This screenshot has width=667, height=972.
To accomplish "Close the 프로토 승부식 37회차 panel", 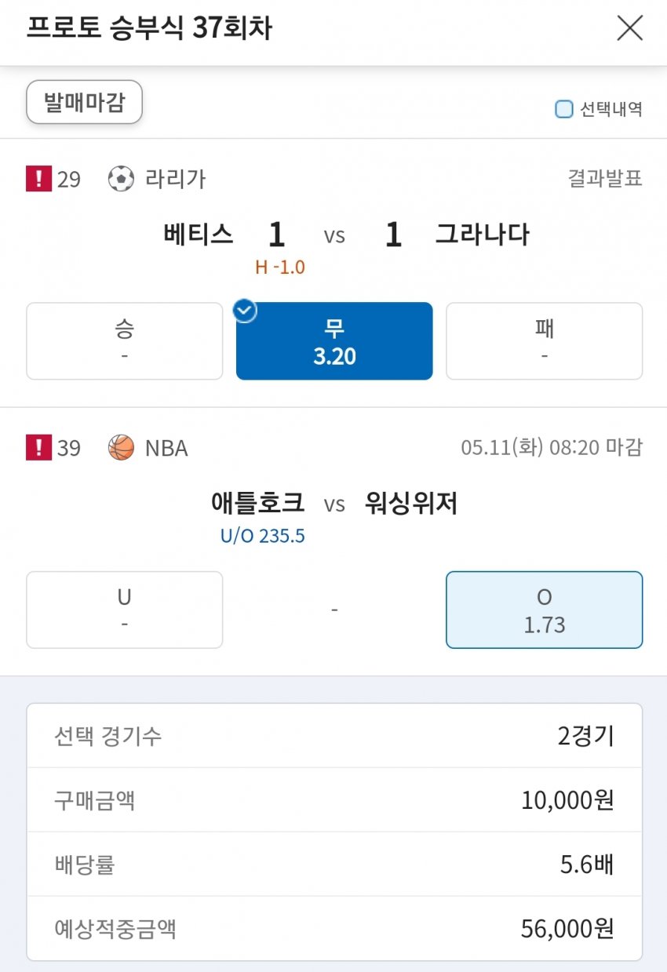I will tap(629, 29).
